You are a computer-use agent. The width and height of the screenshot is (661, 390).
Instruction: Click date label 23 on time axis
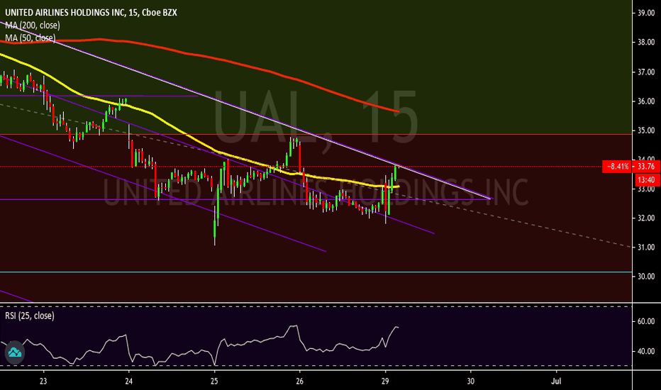(x=43, y=381)
